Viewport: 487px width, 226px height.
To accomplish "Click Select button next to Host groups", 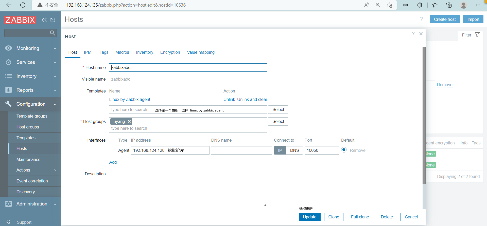I will [x=278, y=121].
